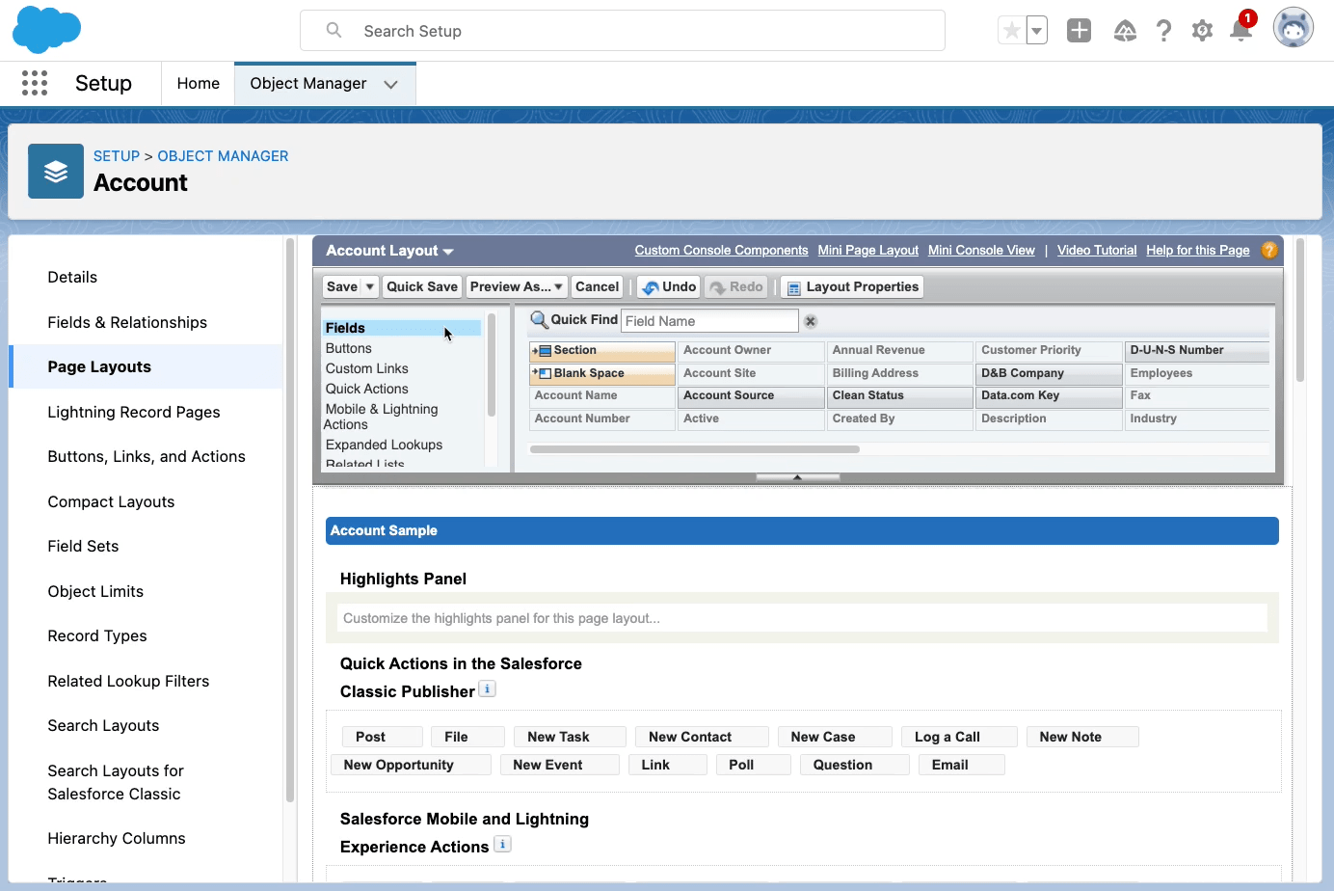The image size is (1334, 891).
Task: Click the notifications bell icon
Action: click(1241, 31)
